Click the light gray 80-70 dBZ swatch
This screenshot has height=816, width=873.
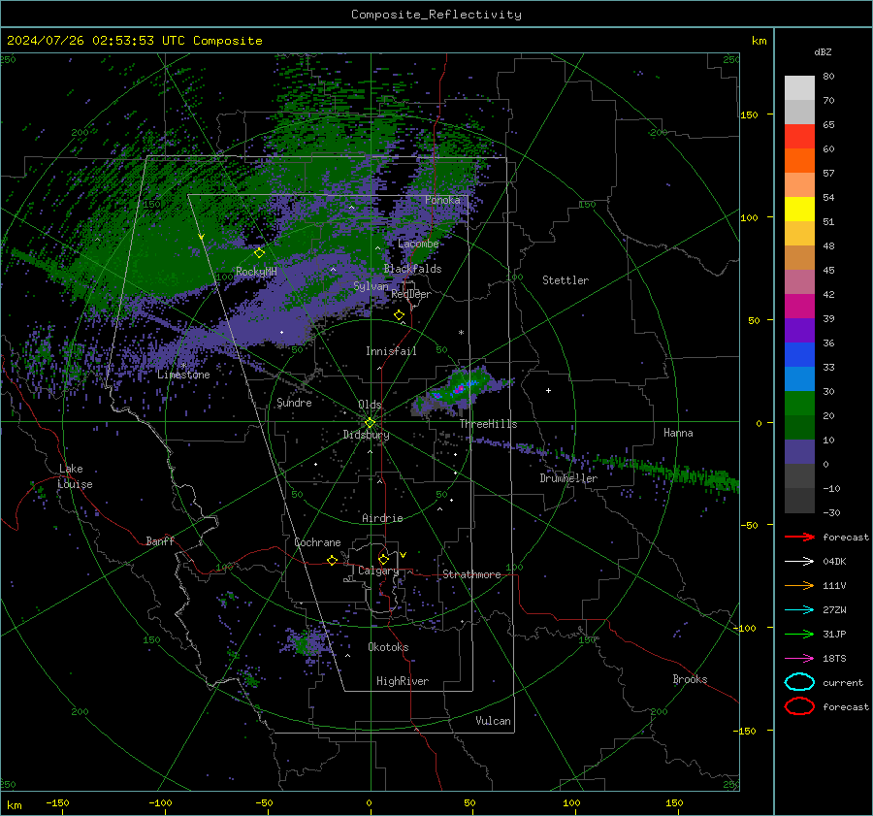799,88
